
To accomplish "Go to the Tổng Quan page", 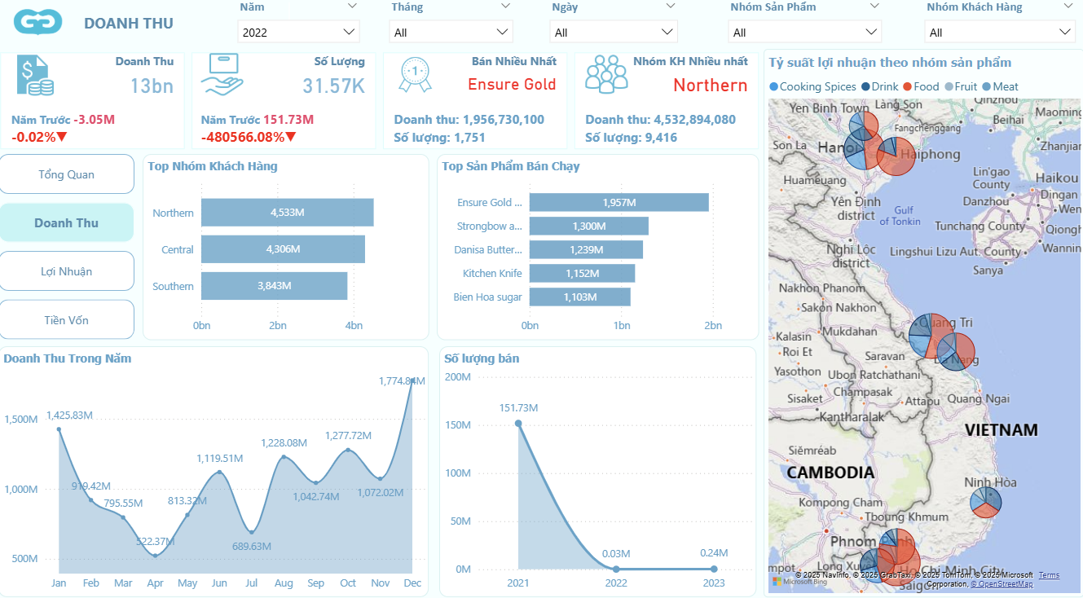I will [x=67, y=174].
